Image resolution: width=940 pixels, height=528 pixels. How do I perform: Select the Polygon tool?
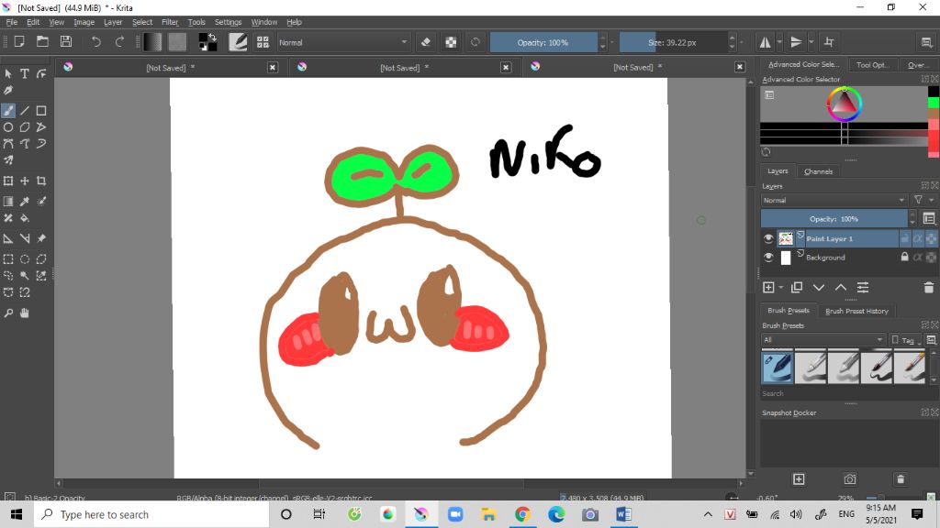point(25,127)
